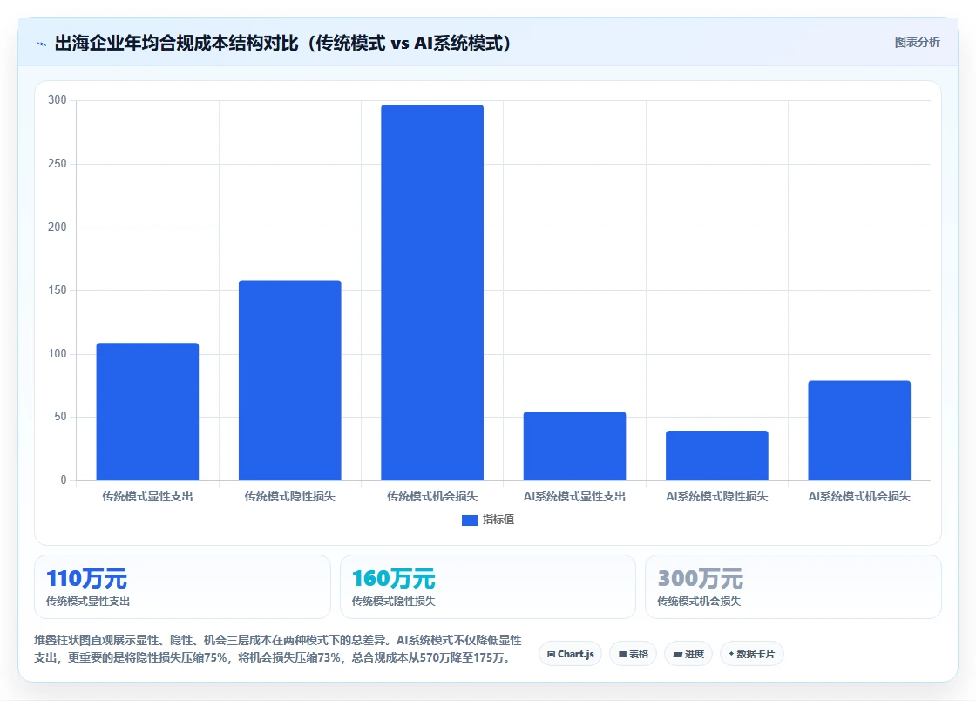Screen dimensions: 976x701
Task: Select the 数据卡片 tag chip
Action: click(x=752, y=654)
